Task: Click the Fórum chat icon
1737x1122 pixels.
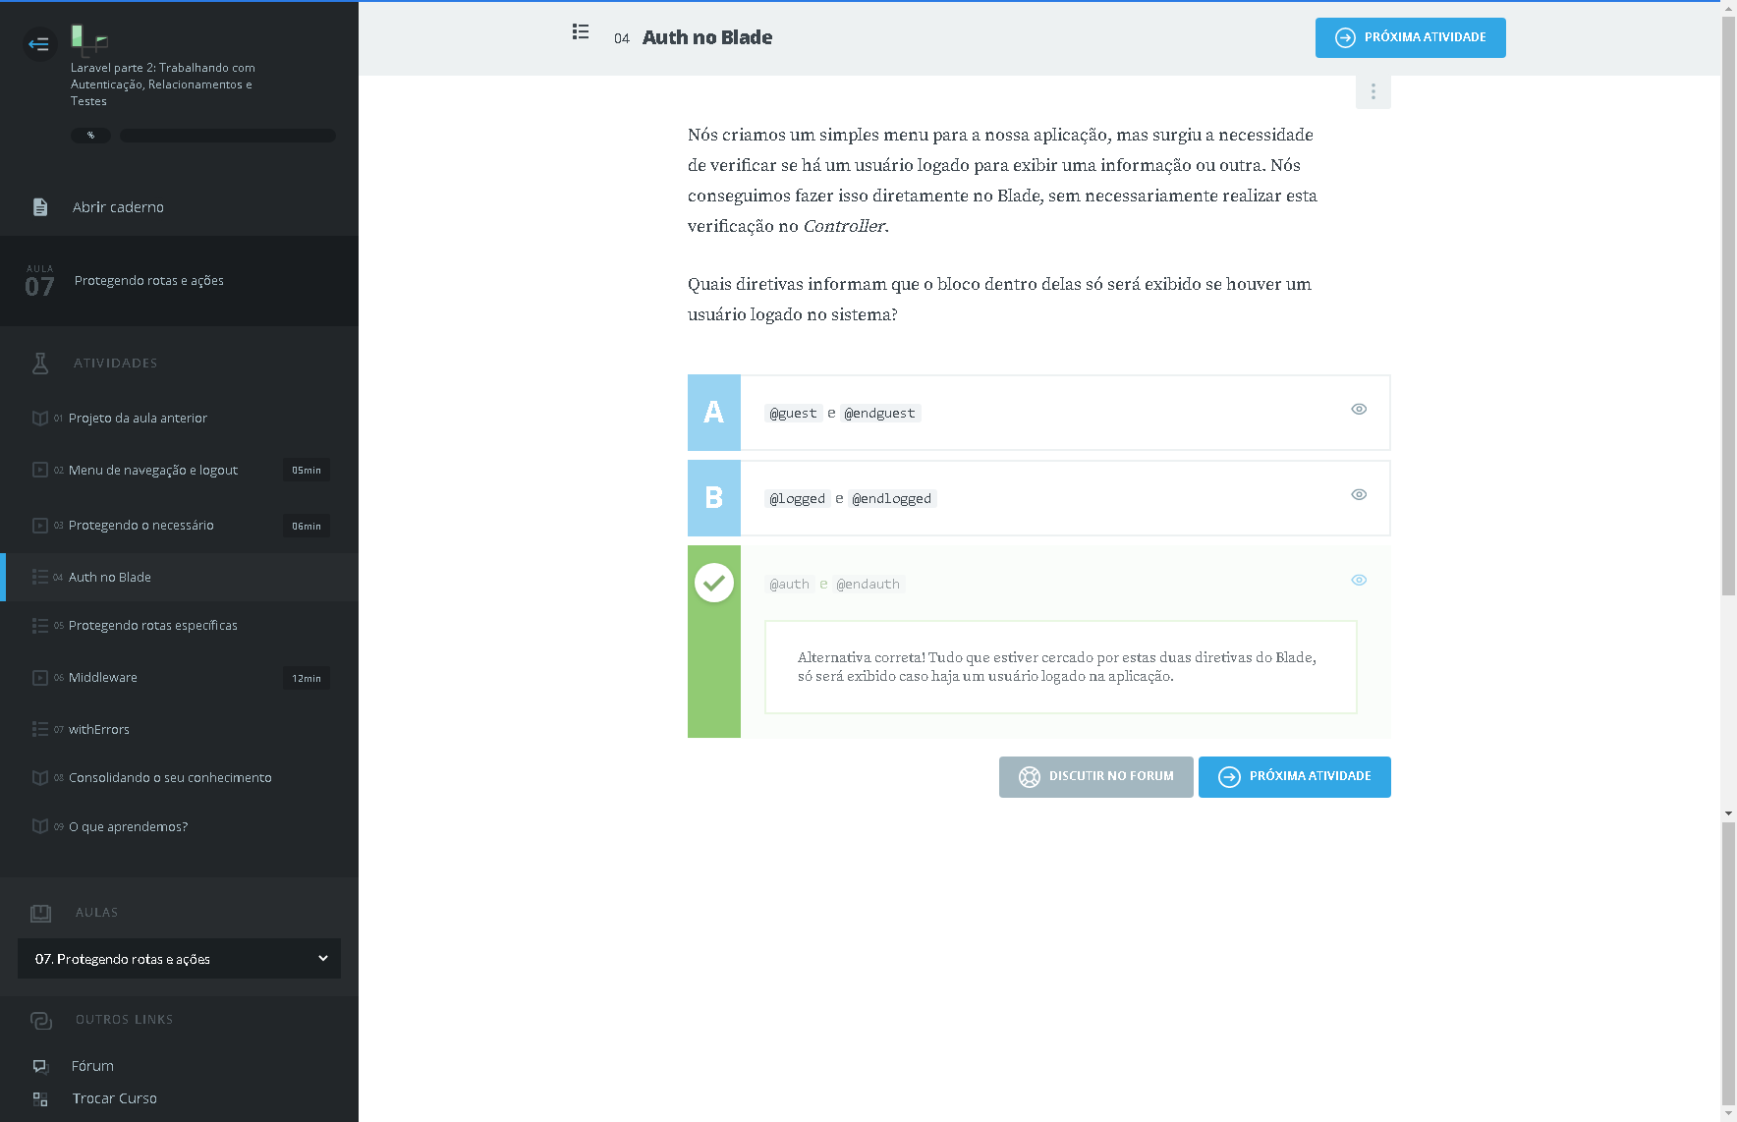Action: click(40, 1066)
